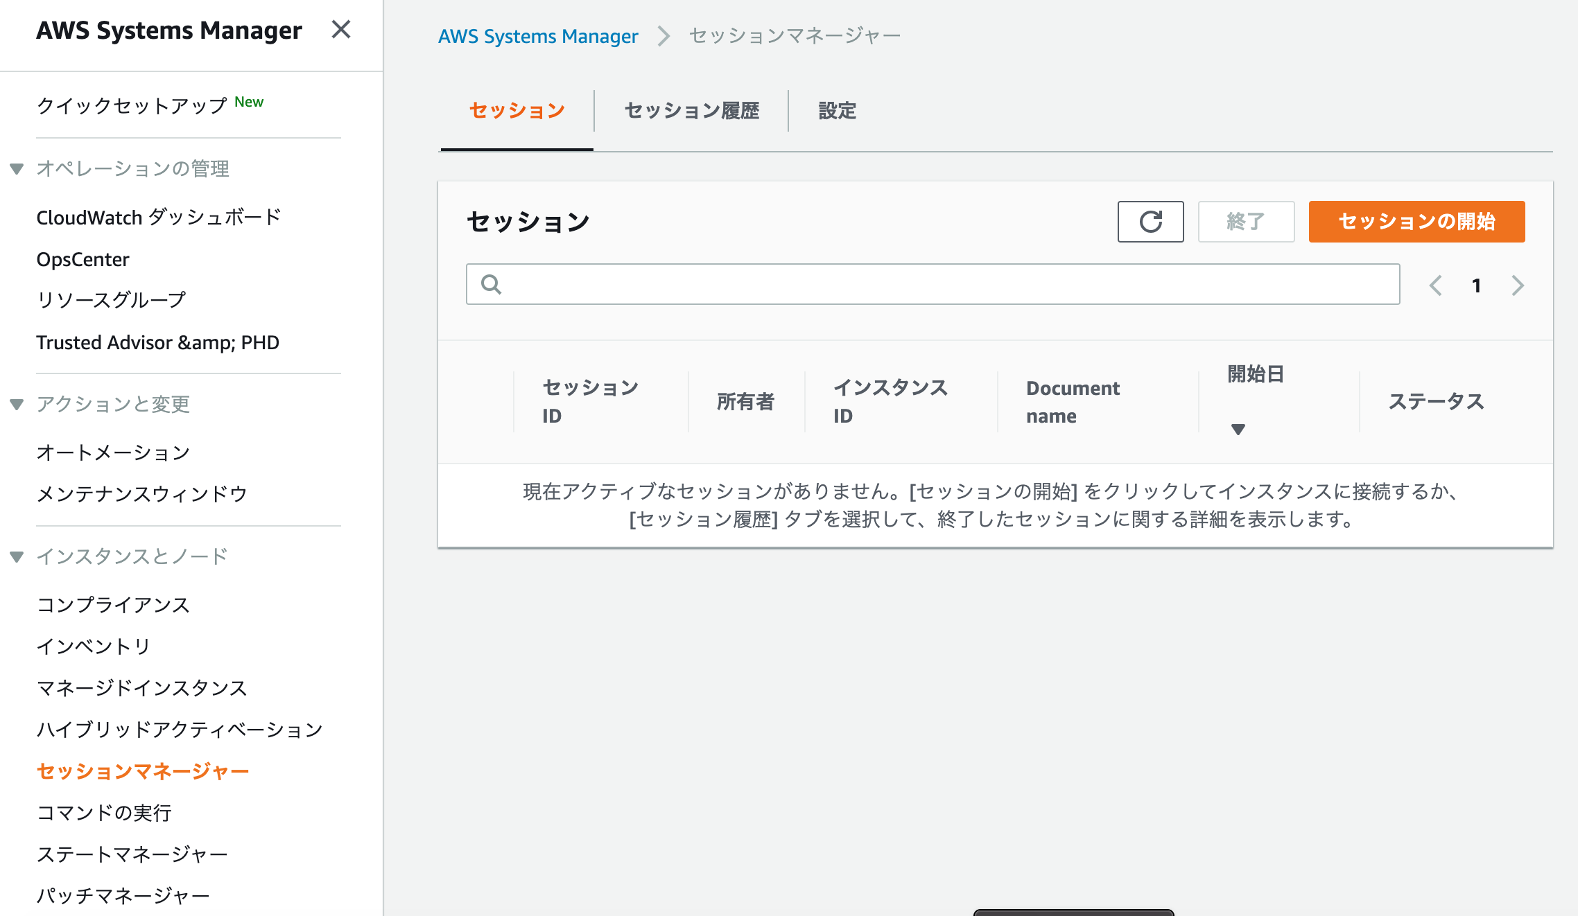Viewport: 1578px width, 916px height.
Task: Click the 所有者 column header
Action: click(745, 402)
